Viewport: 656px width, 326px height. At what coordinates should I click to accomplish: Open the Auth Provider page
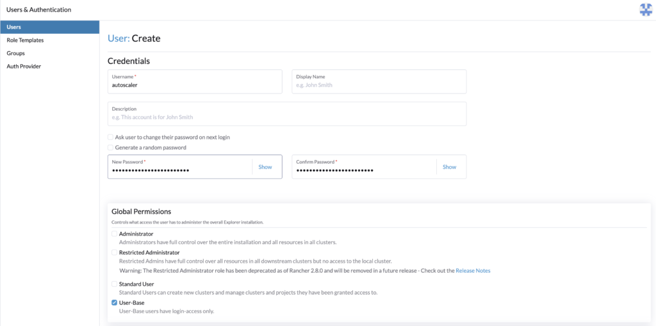point(24,66)
